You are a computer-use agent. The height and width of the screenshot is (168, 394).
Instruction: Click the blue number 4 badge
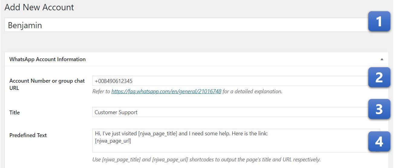379,141
